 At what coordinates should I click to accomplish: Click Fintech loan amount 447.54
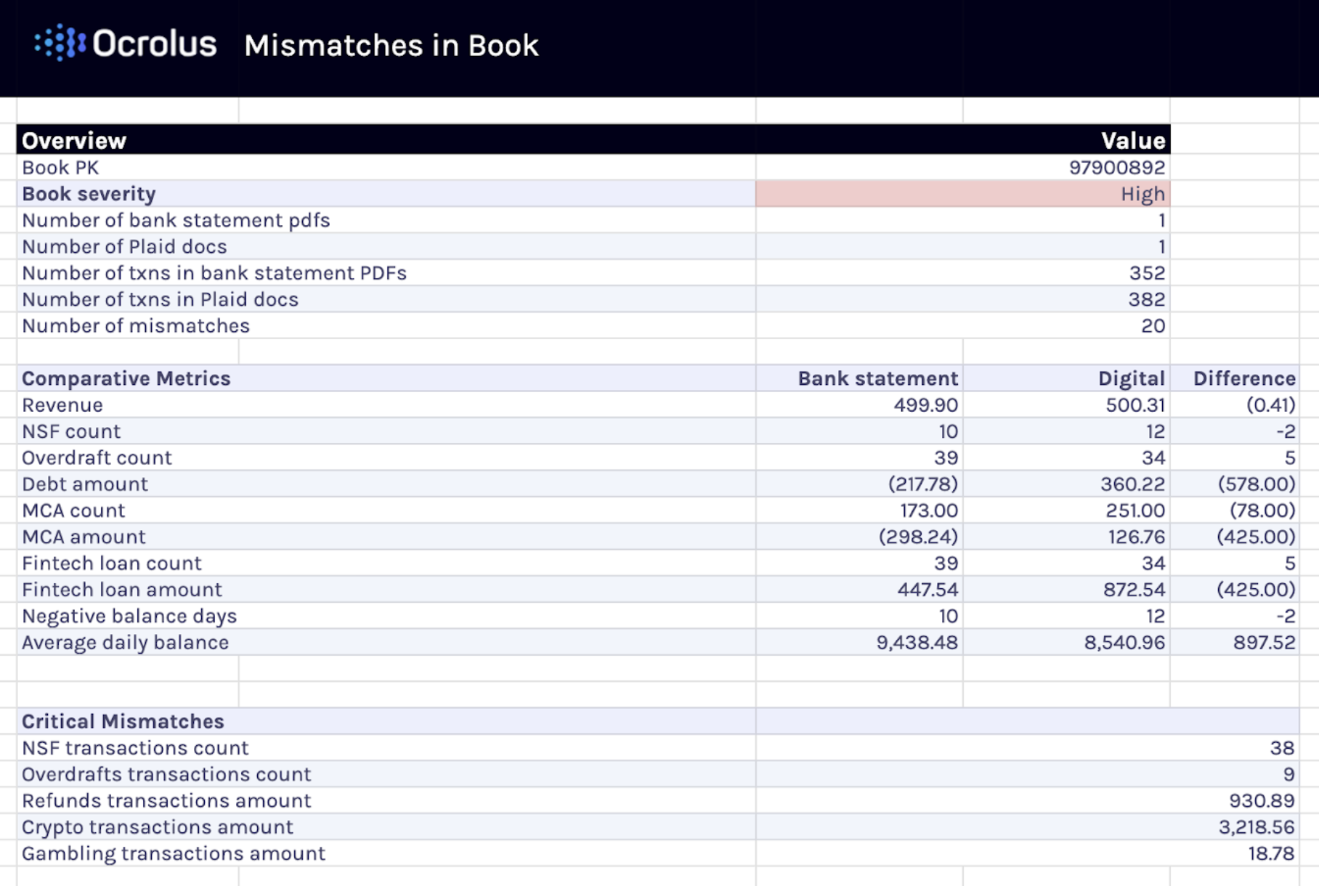(x=928, y=590)
